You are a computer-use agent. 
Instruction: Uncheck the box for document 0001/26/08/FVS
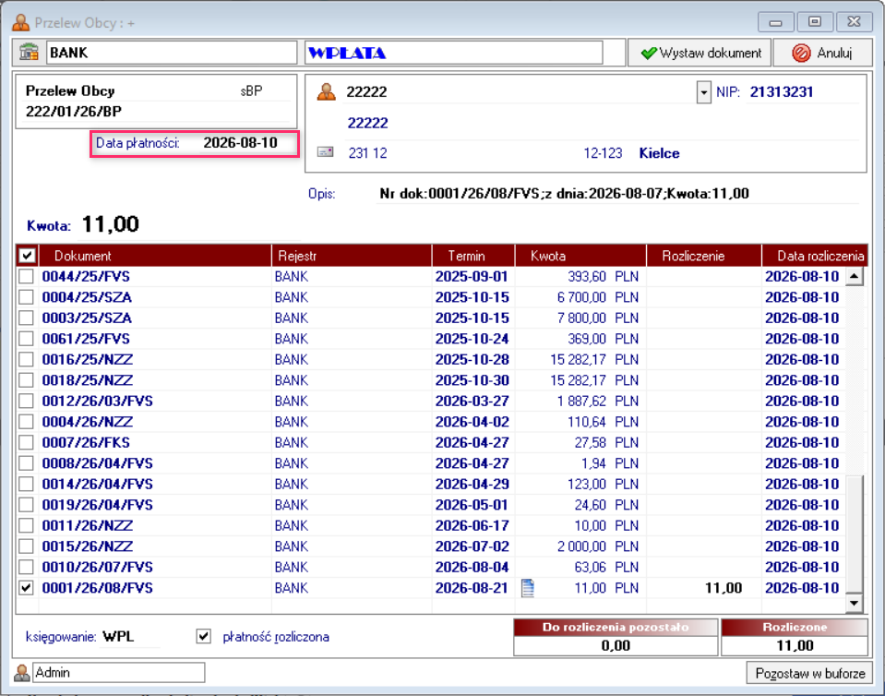click(x=26, y=588)
